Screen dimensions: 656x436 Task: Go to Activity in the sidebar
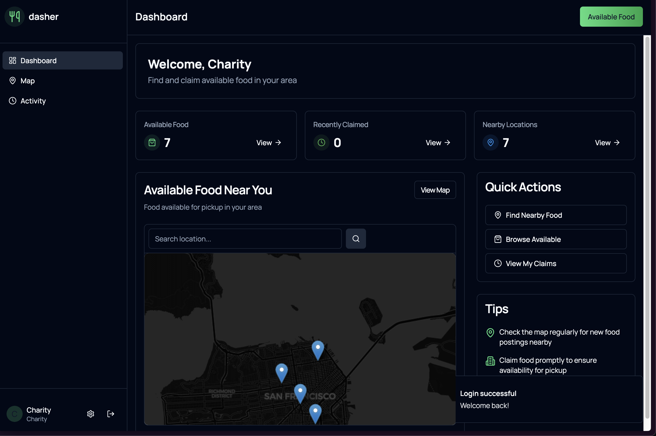pos(33,101)
